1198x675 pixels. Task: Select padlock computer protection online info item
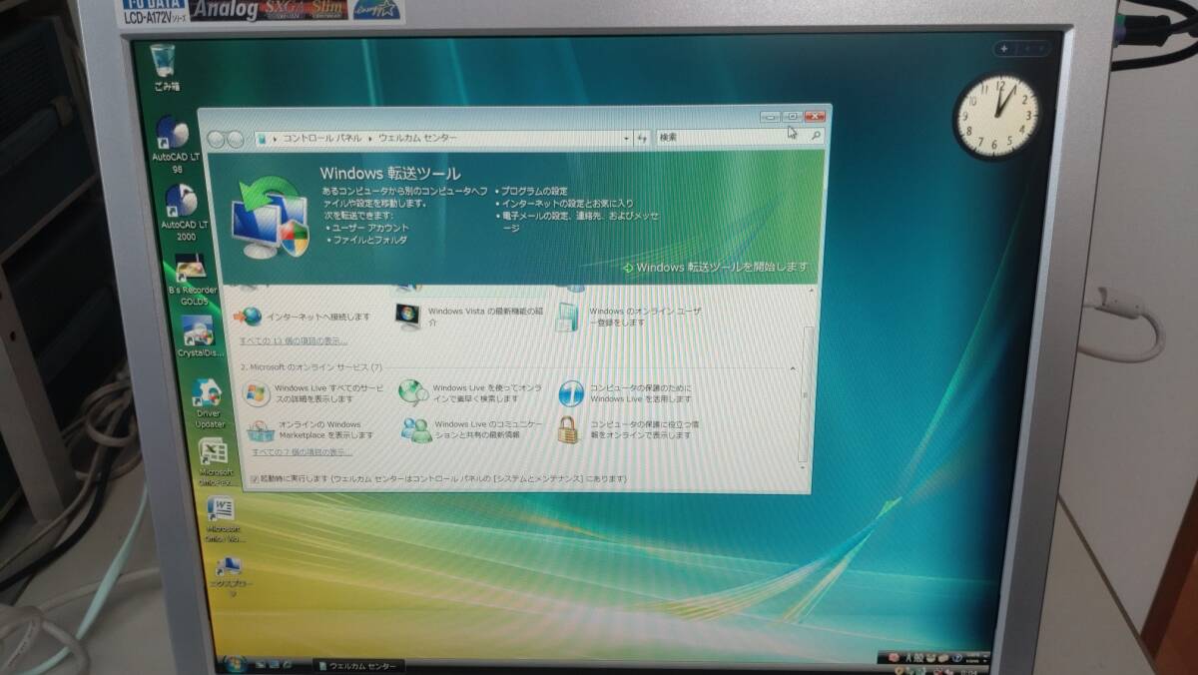click(629, 430)
